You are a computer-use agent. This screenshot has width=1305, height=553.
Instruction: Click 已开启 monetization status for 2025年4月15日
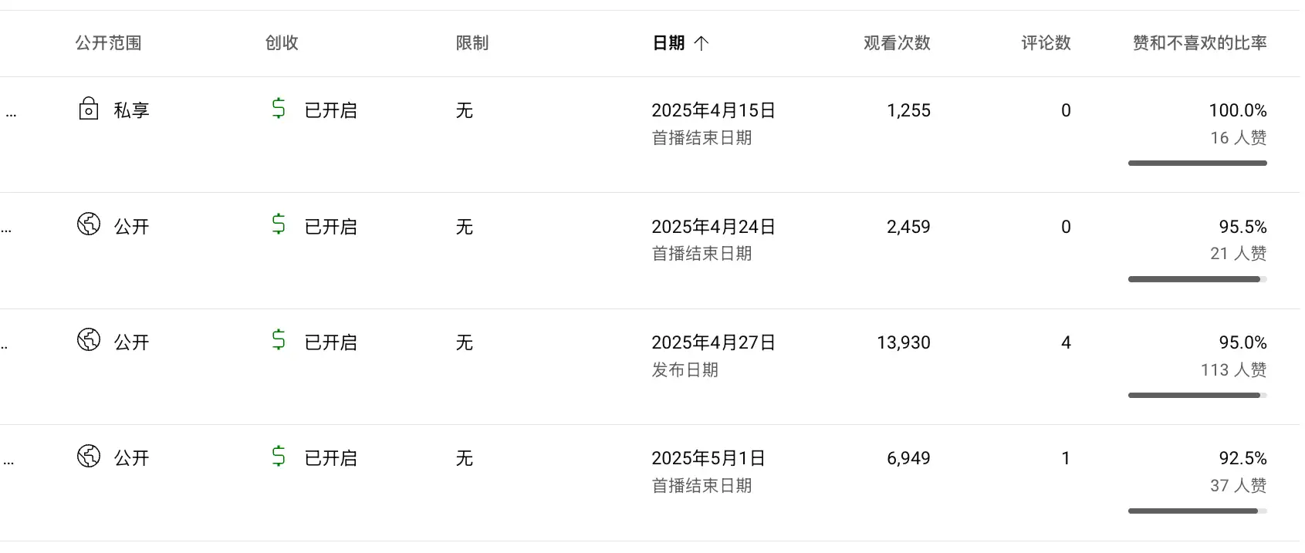tap(330, 110)
